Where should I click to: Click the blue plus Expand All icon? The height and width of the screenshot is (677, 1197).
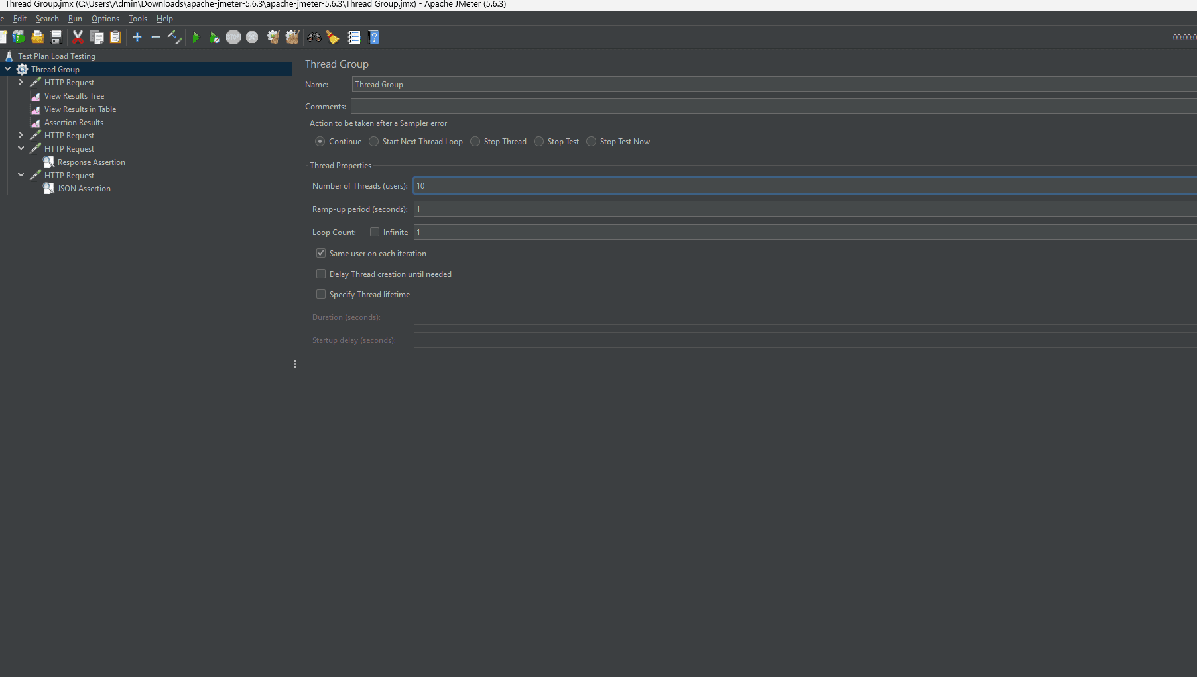pos(137,38)
